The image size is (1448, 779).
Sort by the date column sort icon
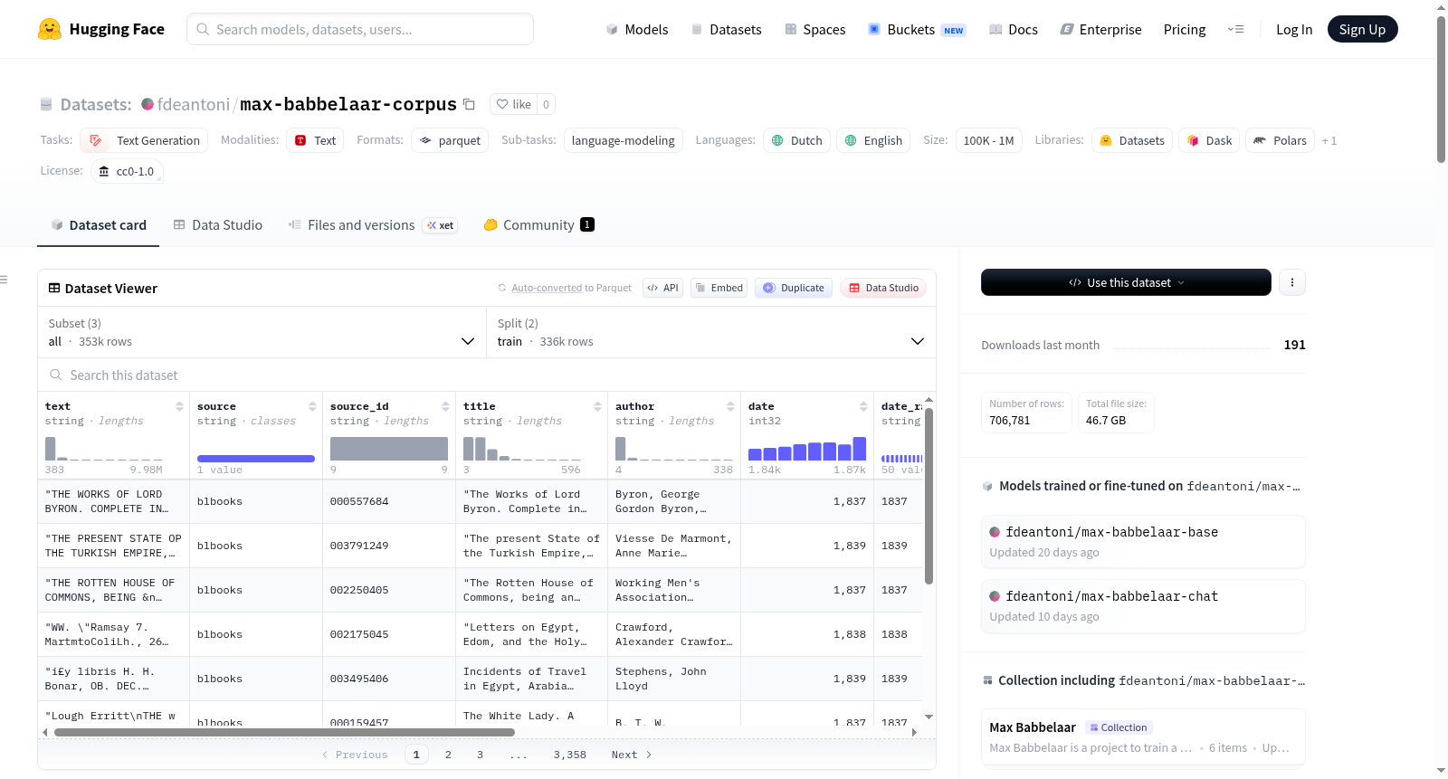pos(863,406)
